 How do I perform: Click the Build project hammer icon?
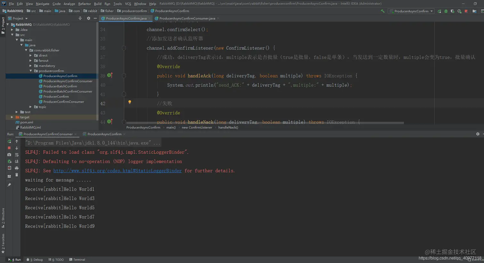click(x=383, y=11)
